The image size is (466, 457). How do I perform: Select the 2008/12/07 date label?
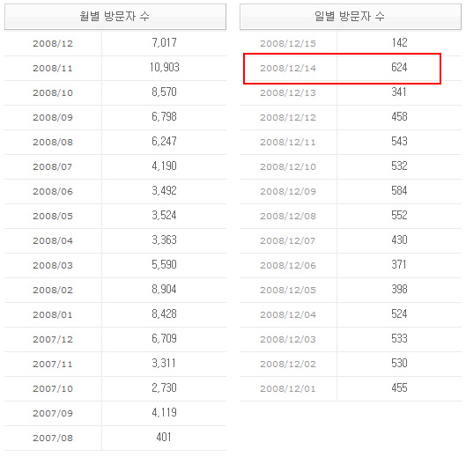(288, 241)
